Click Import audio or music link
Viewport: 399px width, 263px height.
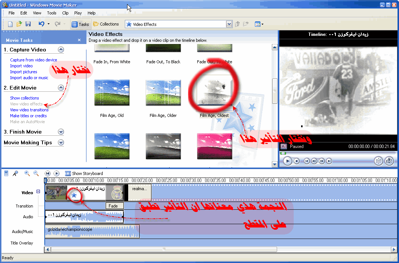pos(29,78)
